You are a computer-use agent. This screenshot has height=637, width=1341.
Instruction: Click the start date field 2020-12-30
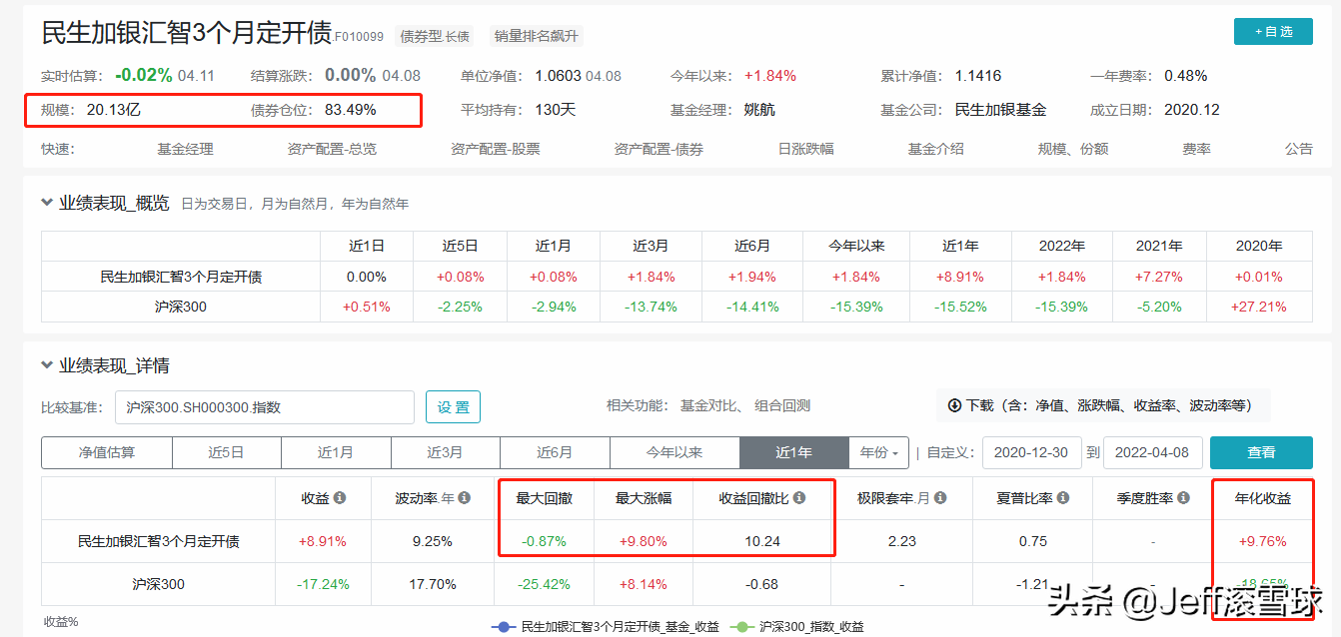pos(1032,452)
